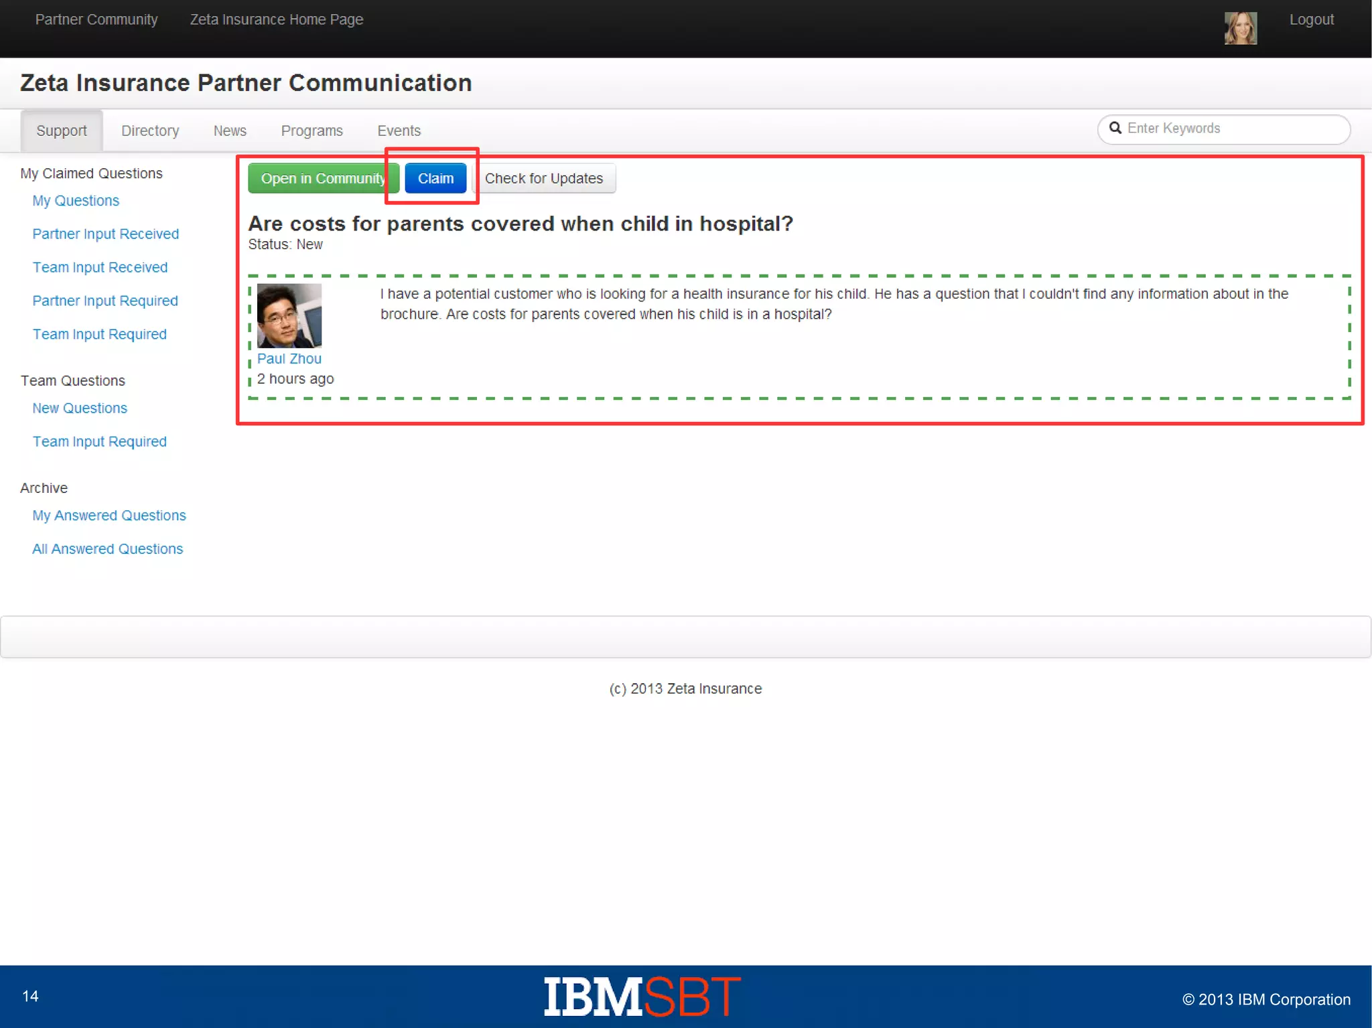Click Partner Community in top bar
Image resolution: width=1372 pixels, height=1028 pixels.
coord(96,19)
